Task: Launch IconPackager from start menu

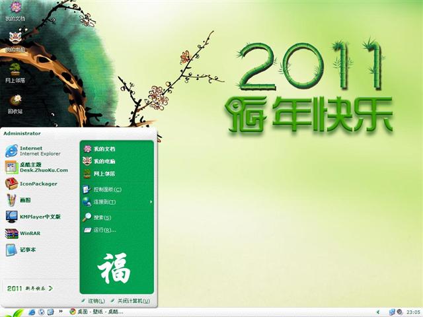Action: click(x=31, y=184)
